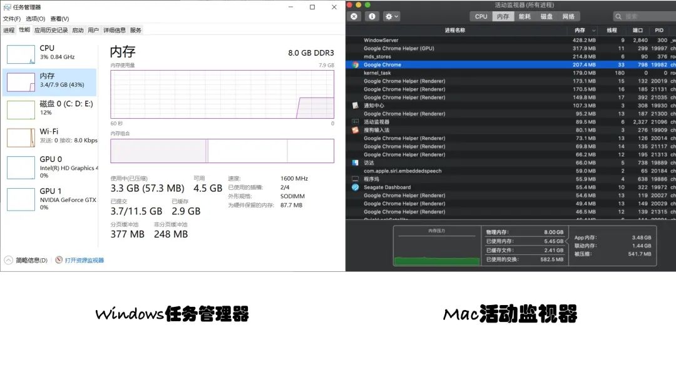
Task: Select the 磁盘 0 (C: D: E:) item
Action: tap(49, 109)
